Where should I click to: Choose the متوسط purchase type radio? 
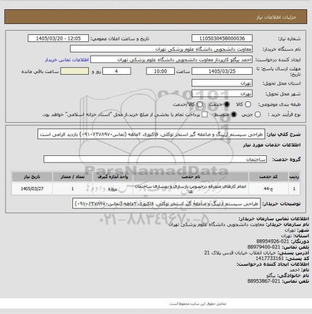pyautogui.click(x=234, y=114)
